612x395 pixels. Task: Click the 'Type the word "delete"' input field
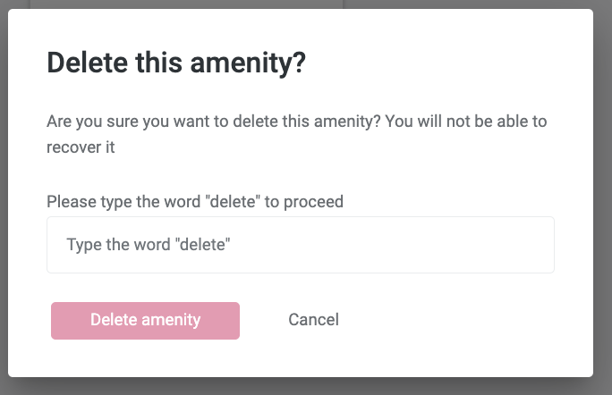[300, 245]
